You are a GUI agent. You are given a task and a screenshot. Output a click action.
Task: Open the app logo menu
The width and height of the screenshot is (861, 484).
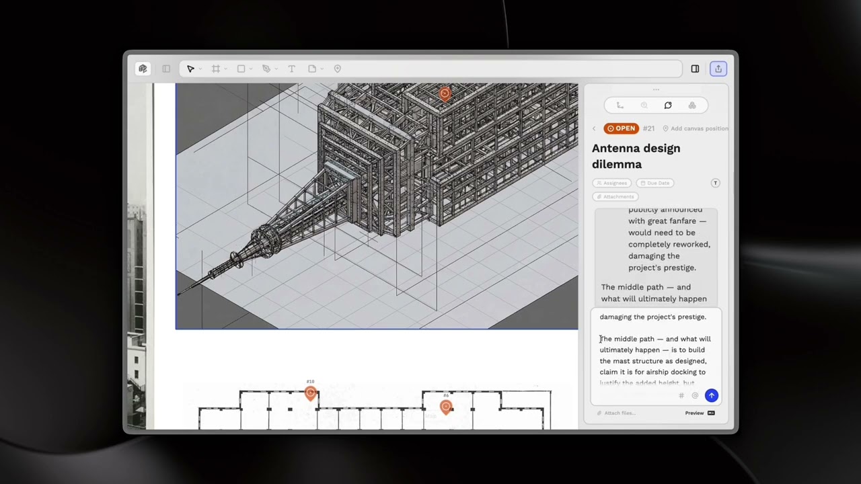point(143,69)
